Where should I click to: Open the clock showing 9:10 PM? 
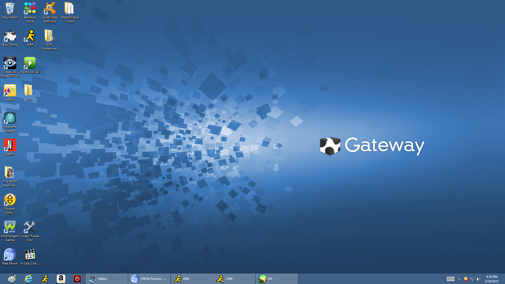pyautogui.click(x=492, y=279)
